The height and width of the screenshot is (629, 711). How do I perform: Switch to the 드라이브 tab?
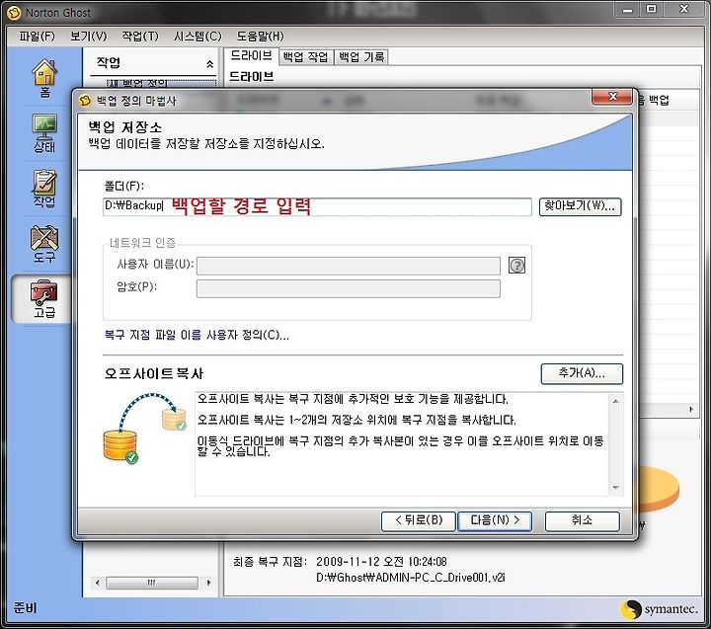point(251,55)
